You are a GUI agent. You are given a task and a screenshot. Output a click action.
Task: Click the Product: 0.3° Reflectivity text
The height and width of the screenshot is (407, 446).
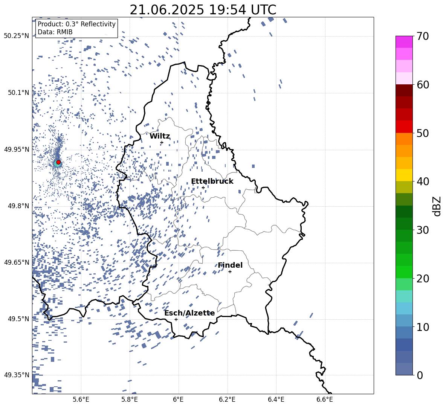76,24
